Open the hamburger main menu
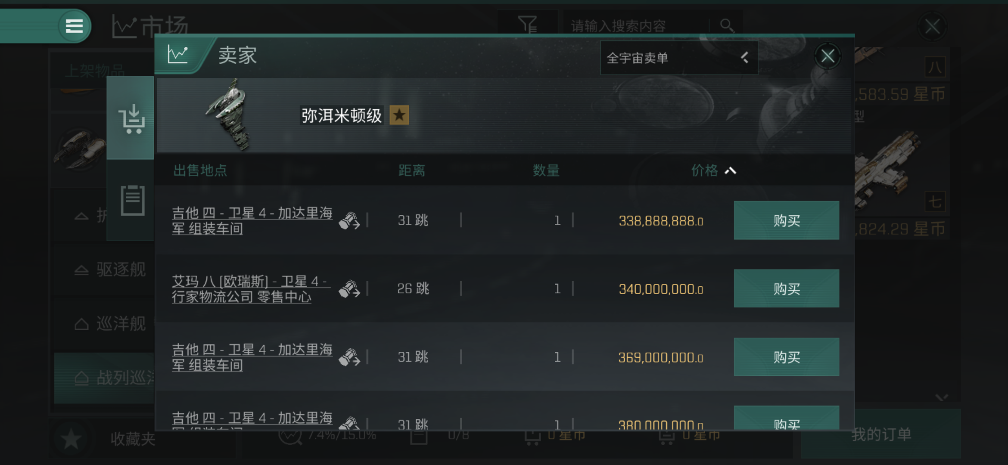1008x465 pixels. tap(74, 26)
